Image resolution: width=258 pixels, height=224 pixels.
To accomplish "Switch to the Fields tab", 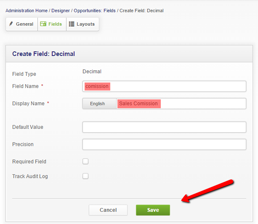I will tap(52, 24).
